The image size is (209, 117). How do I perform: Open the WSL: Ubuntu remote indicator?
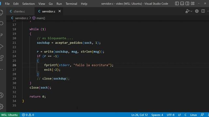click(x=9, y=115)
